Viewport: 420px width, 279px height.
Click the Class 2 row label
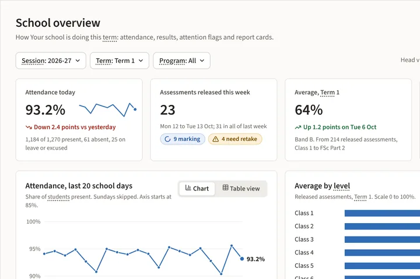(x=304, y=227)
